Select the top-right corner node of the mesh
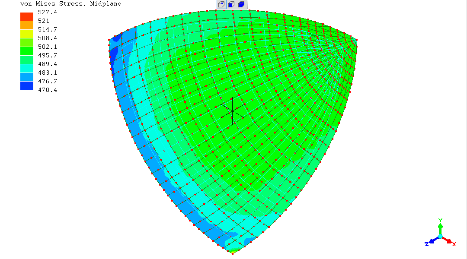This screenshot has width=467, height=259. coord(357,40)
